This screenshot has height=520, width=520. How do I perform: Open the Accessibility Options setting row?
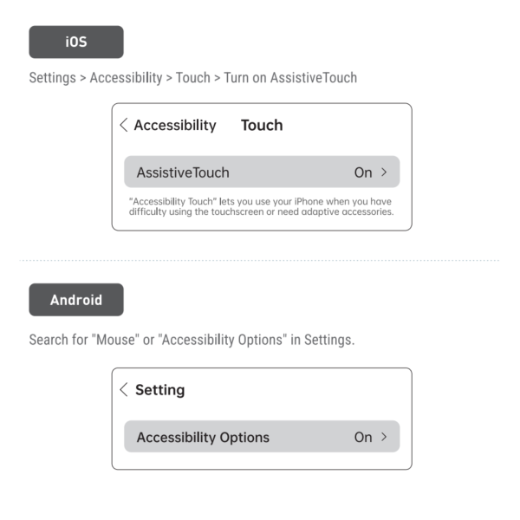262,437
